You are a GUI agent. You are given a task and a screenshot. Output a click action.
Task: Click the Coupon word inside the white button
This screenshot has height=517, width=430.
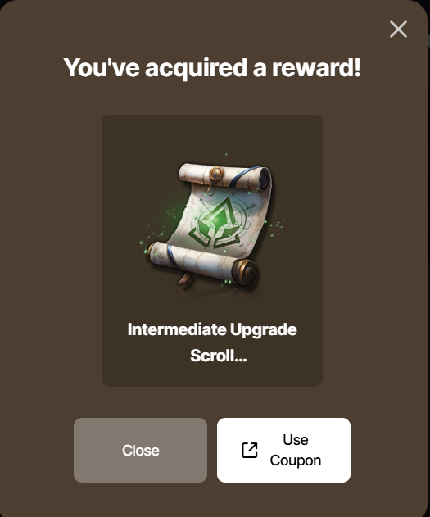pos(296,460)
